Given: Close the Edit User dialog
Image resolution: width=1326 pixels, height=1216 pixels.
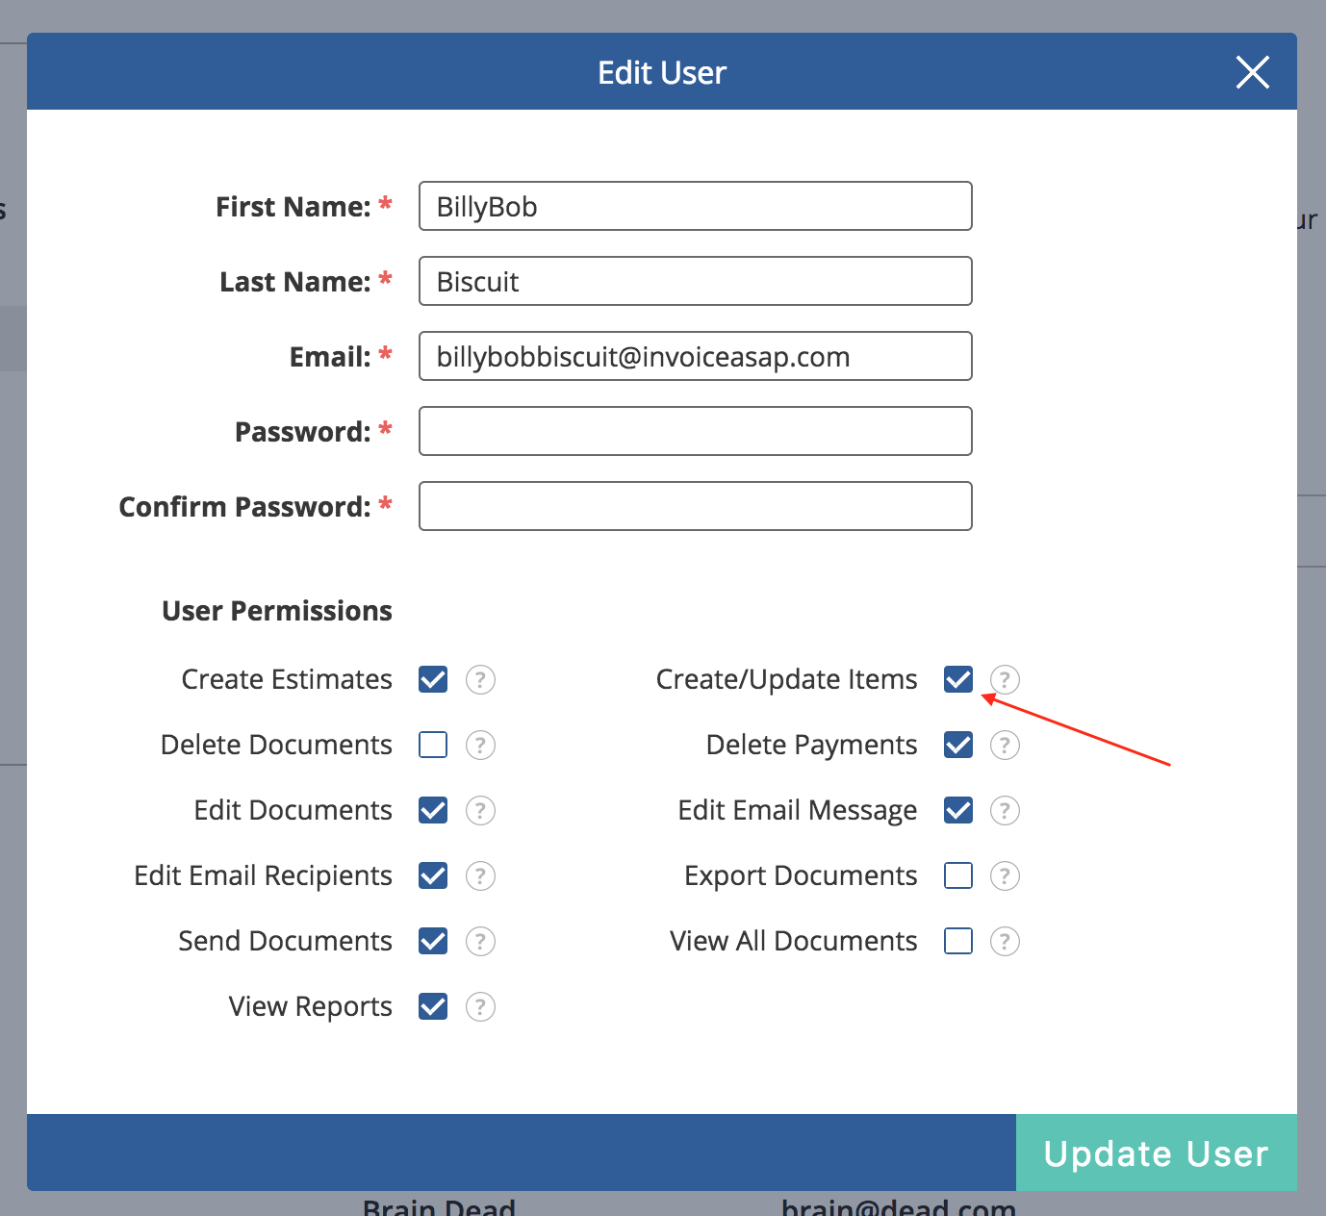Looking at the screenshot, I should pos(1252,72).
